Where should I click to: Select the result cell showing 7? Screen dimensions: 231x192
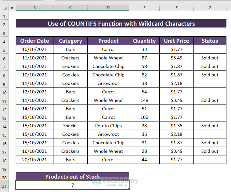click(72, 185)
